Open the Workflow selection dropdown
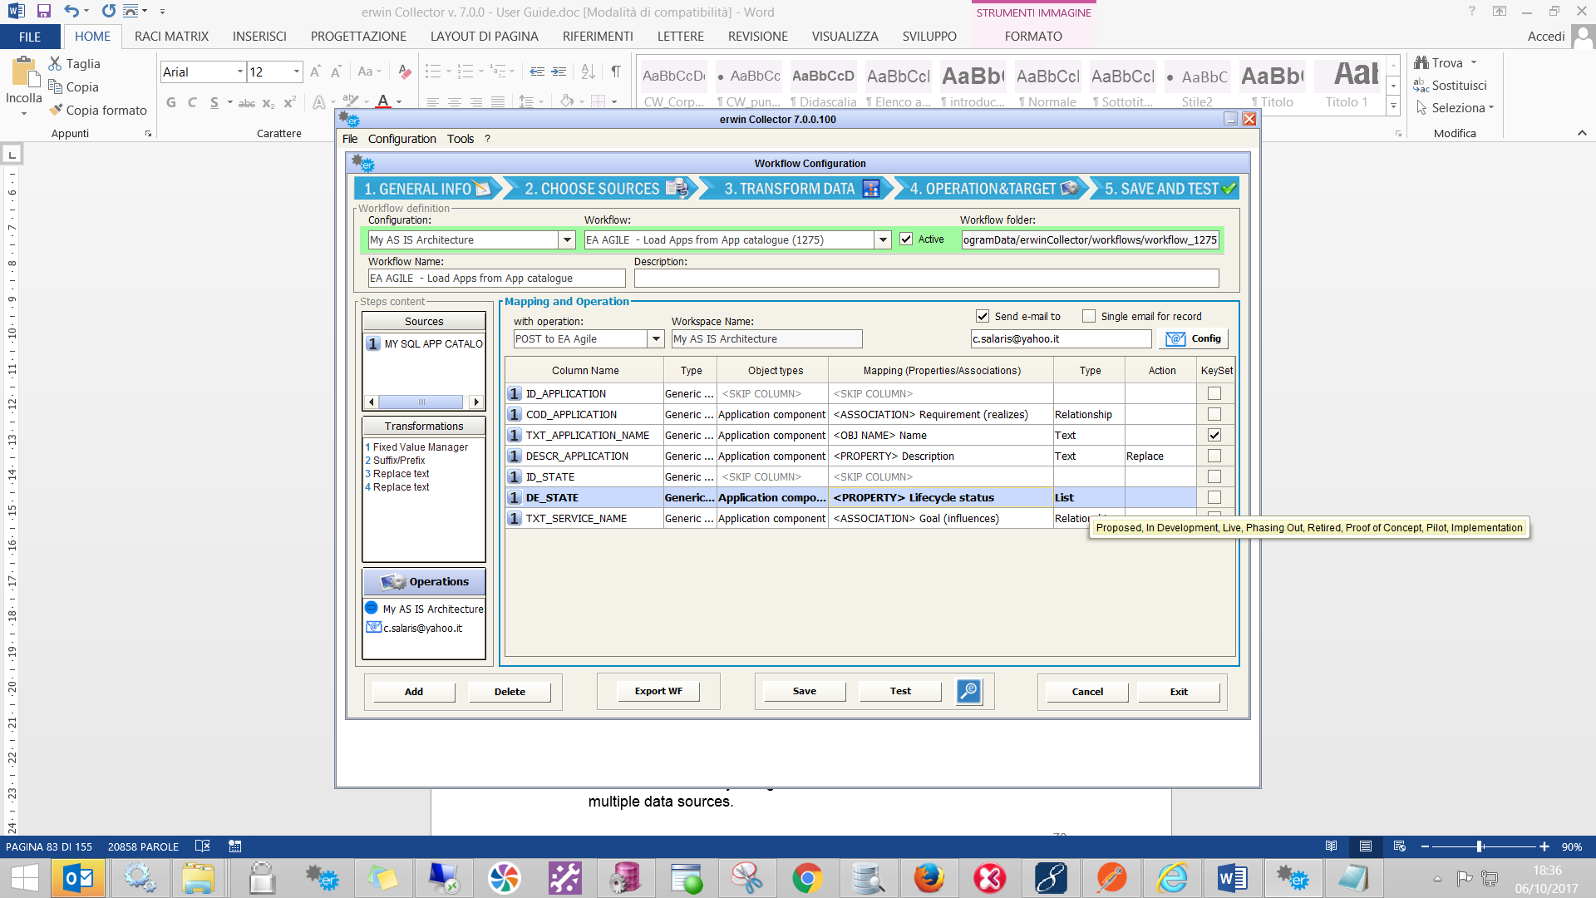 (x=883, y=239)
